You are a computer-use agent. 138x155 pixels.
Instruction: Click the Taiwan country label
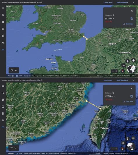(105, 128)
